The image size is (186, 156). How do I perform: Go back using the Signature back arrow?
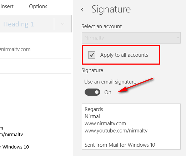pos(82,10)
